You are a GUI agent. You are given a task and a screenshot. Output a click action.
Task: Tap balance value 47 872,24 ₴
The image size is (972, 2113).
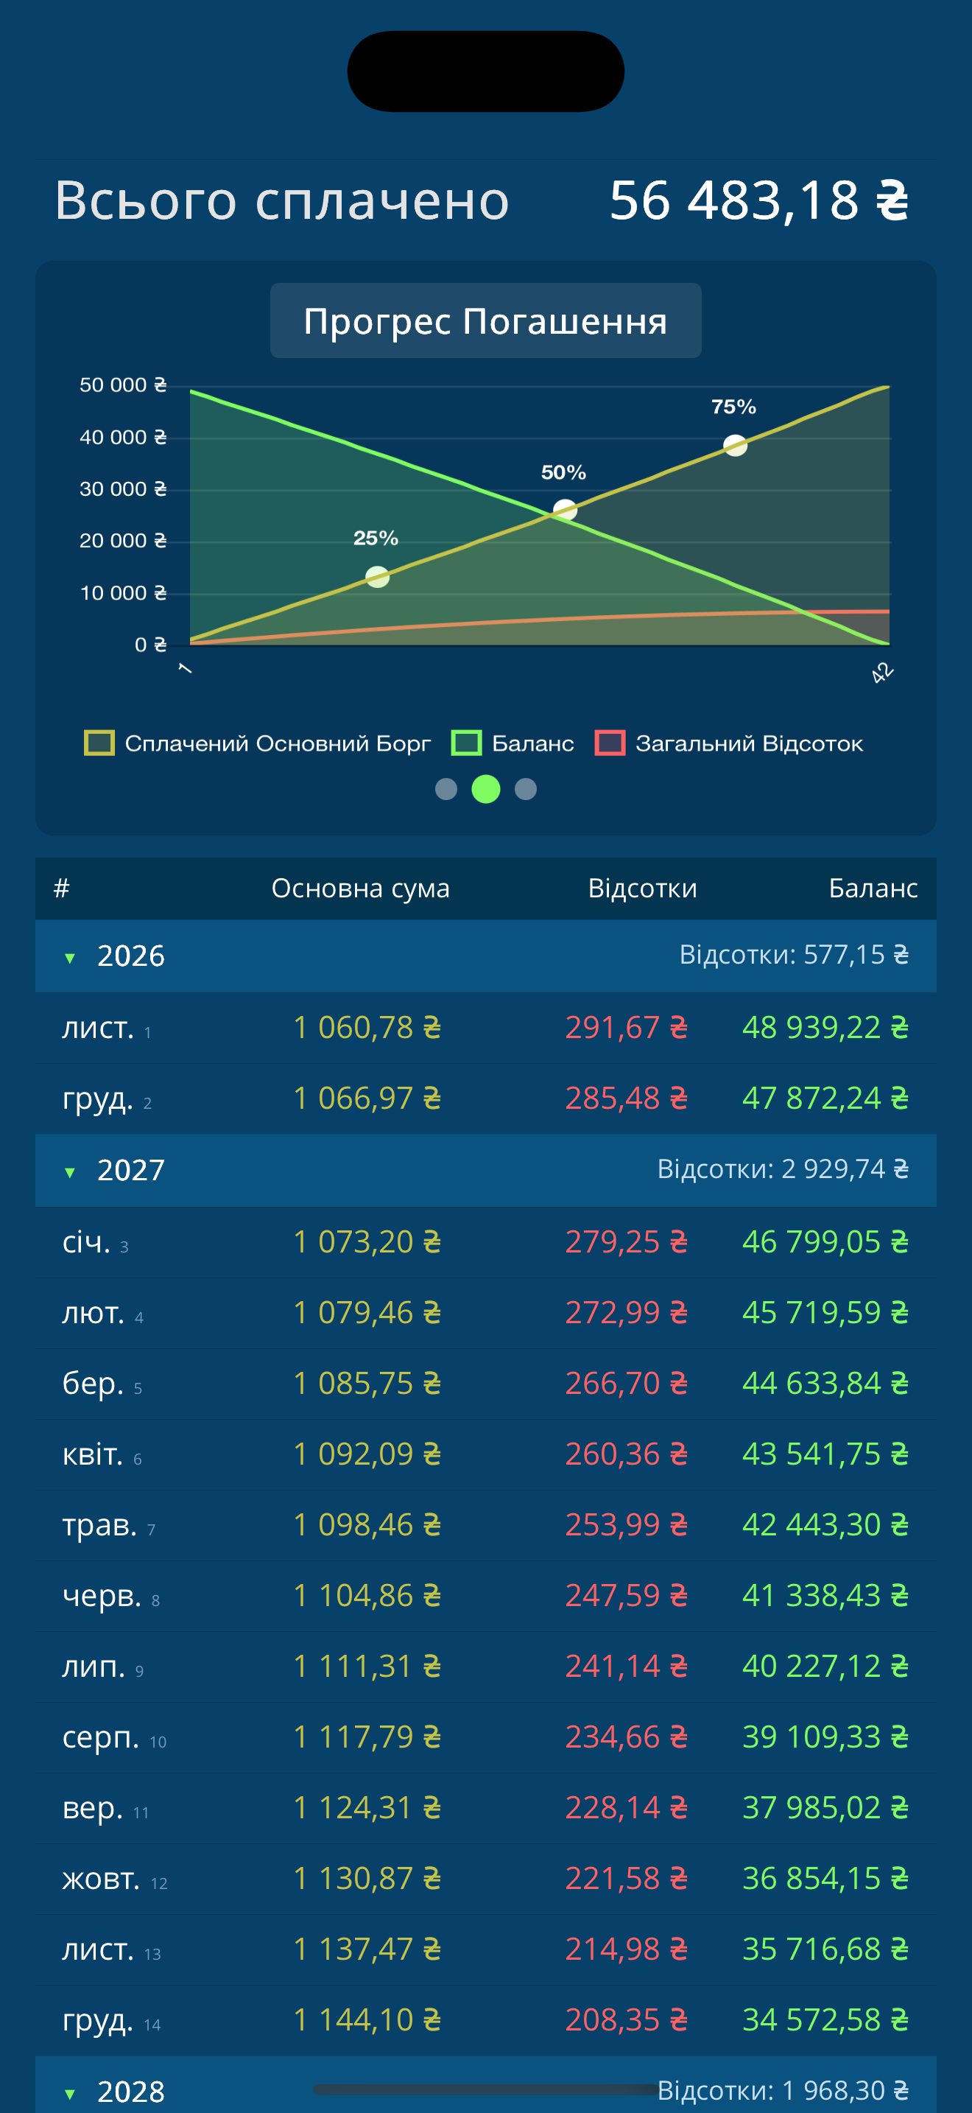coord(825,1098)
